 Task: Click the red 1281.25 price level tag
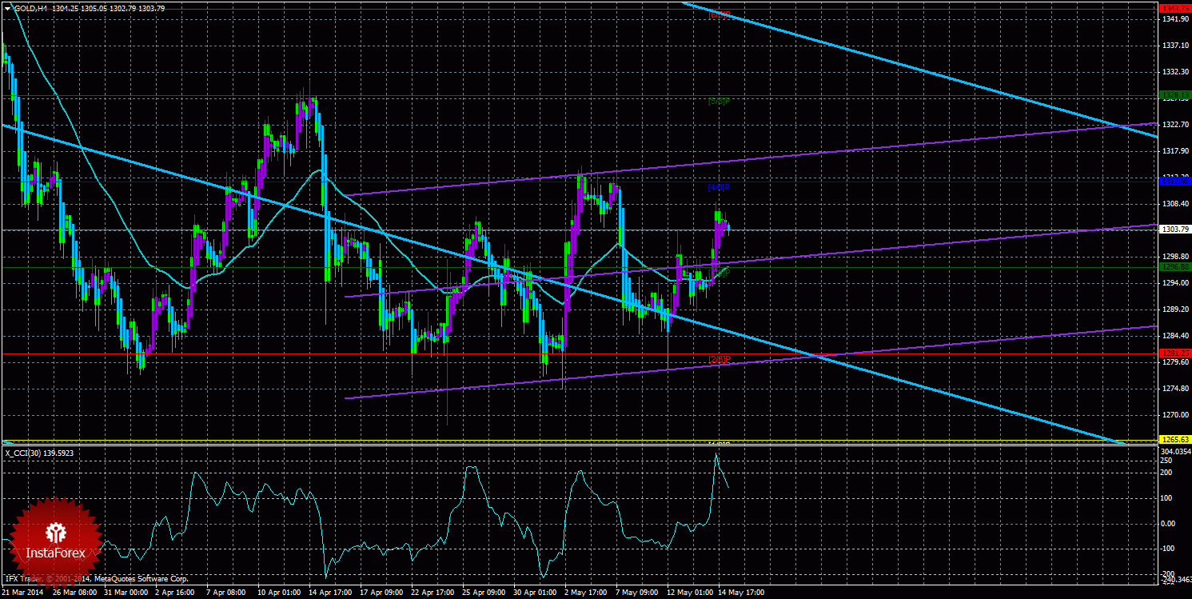(x=1174, y=353)
